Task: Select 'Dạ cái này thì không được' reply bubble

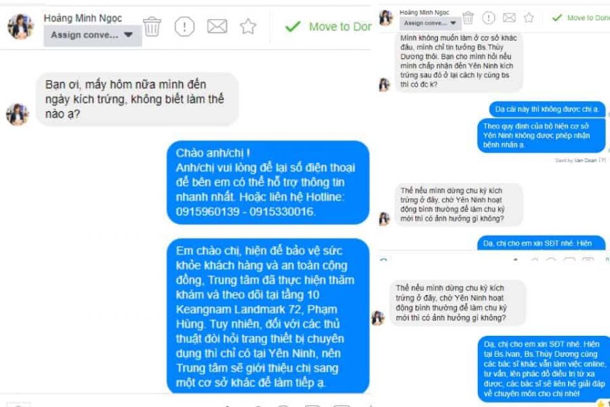Action: pyautogui.click(x=547, y=109)
